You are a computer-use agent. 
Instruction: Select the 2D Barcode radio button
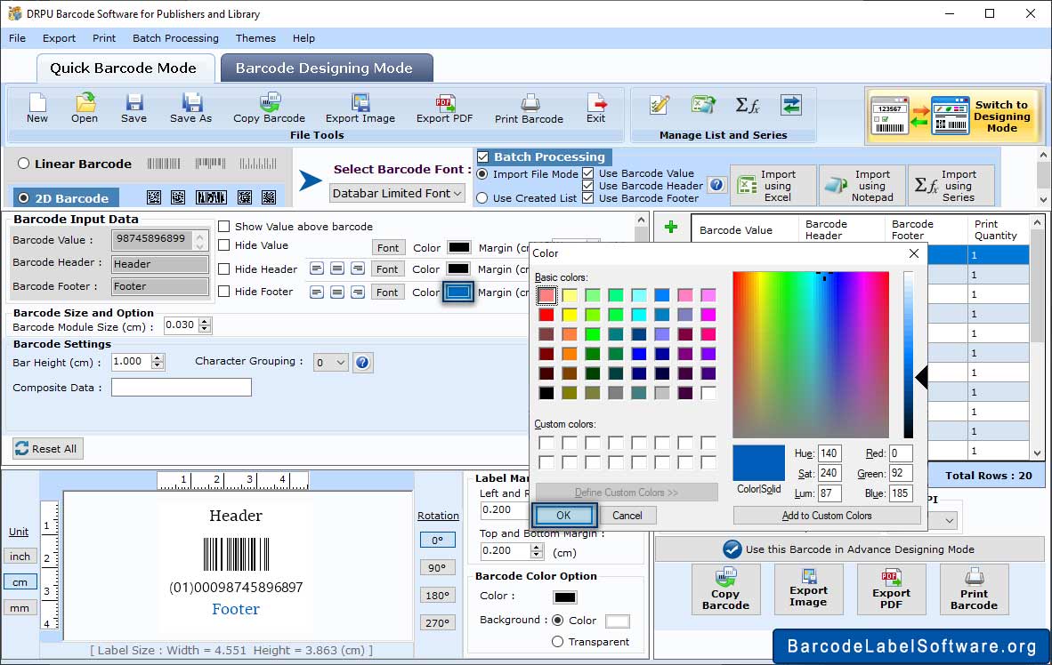coord(23,198)
